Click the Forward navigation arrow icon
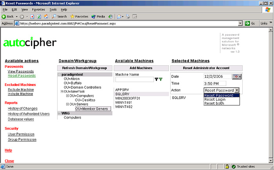This screenshot has height=170, width=274. [x=22, y=16]
